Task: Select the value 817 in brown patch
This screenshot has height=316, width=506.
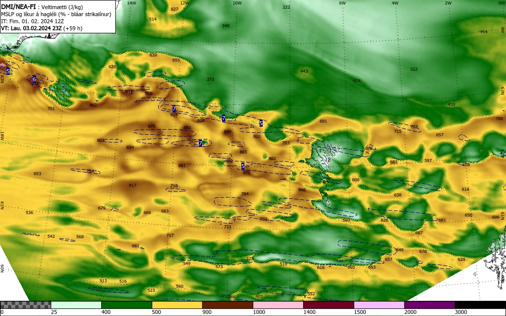Action: point(132,185)
